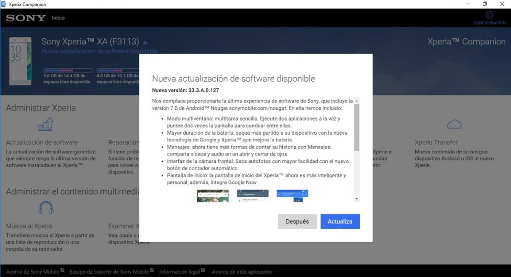Open the Configuración gear icon

(489, 15)
